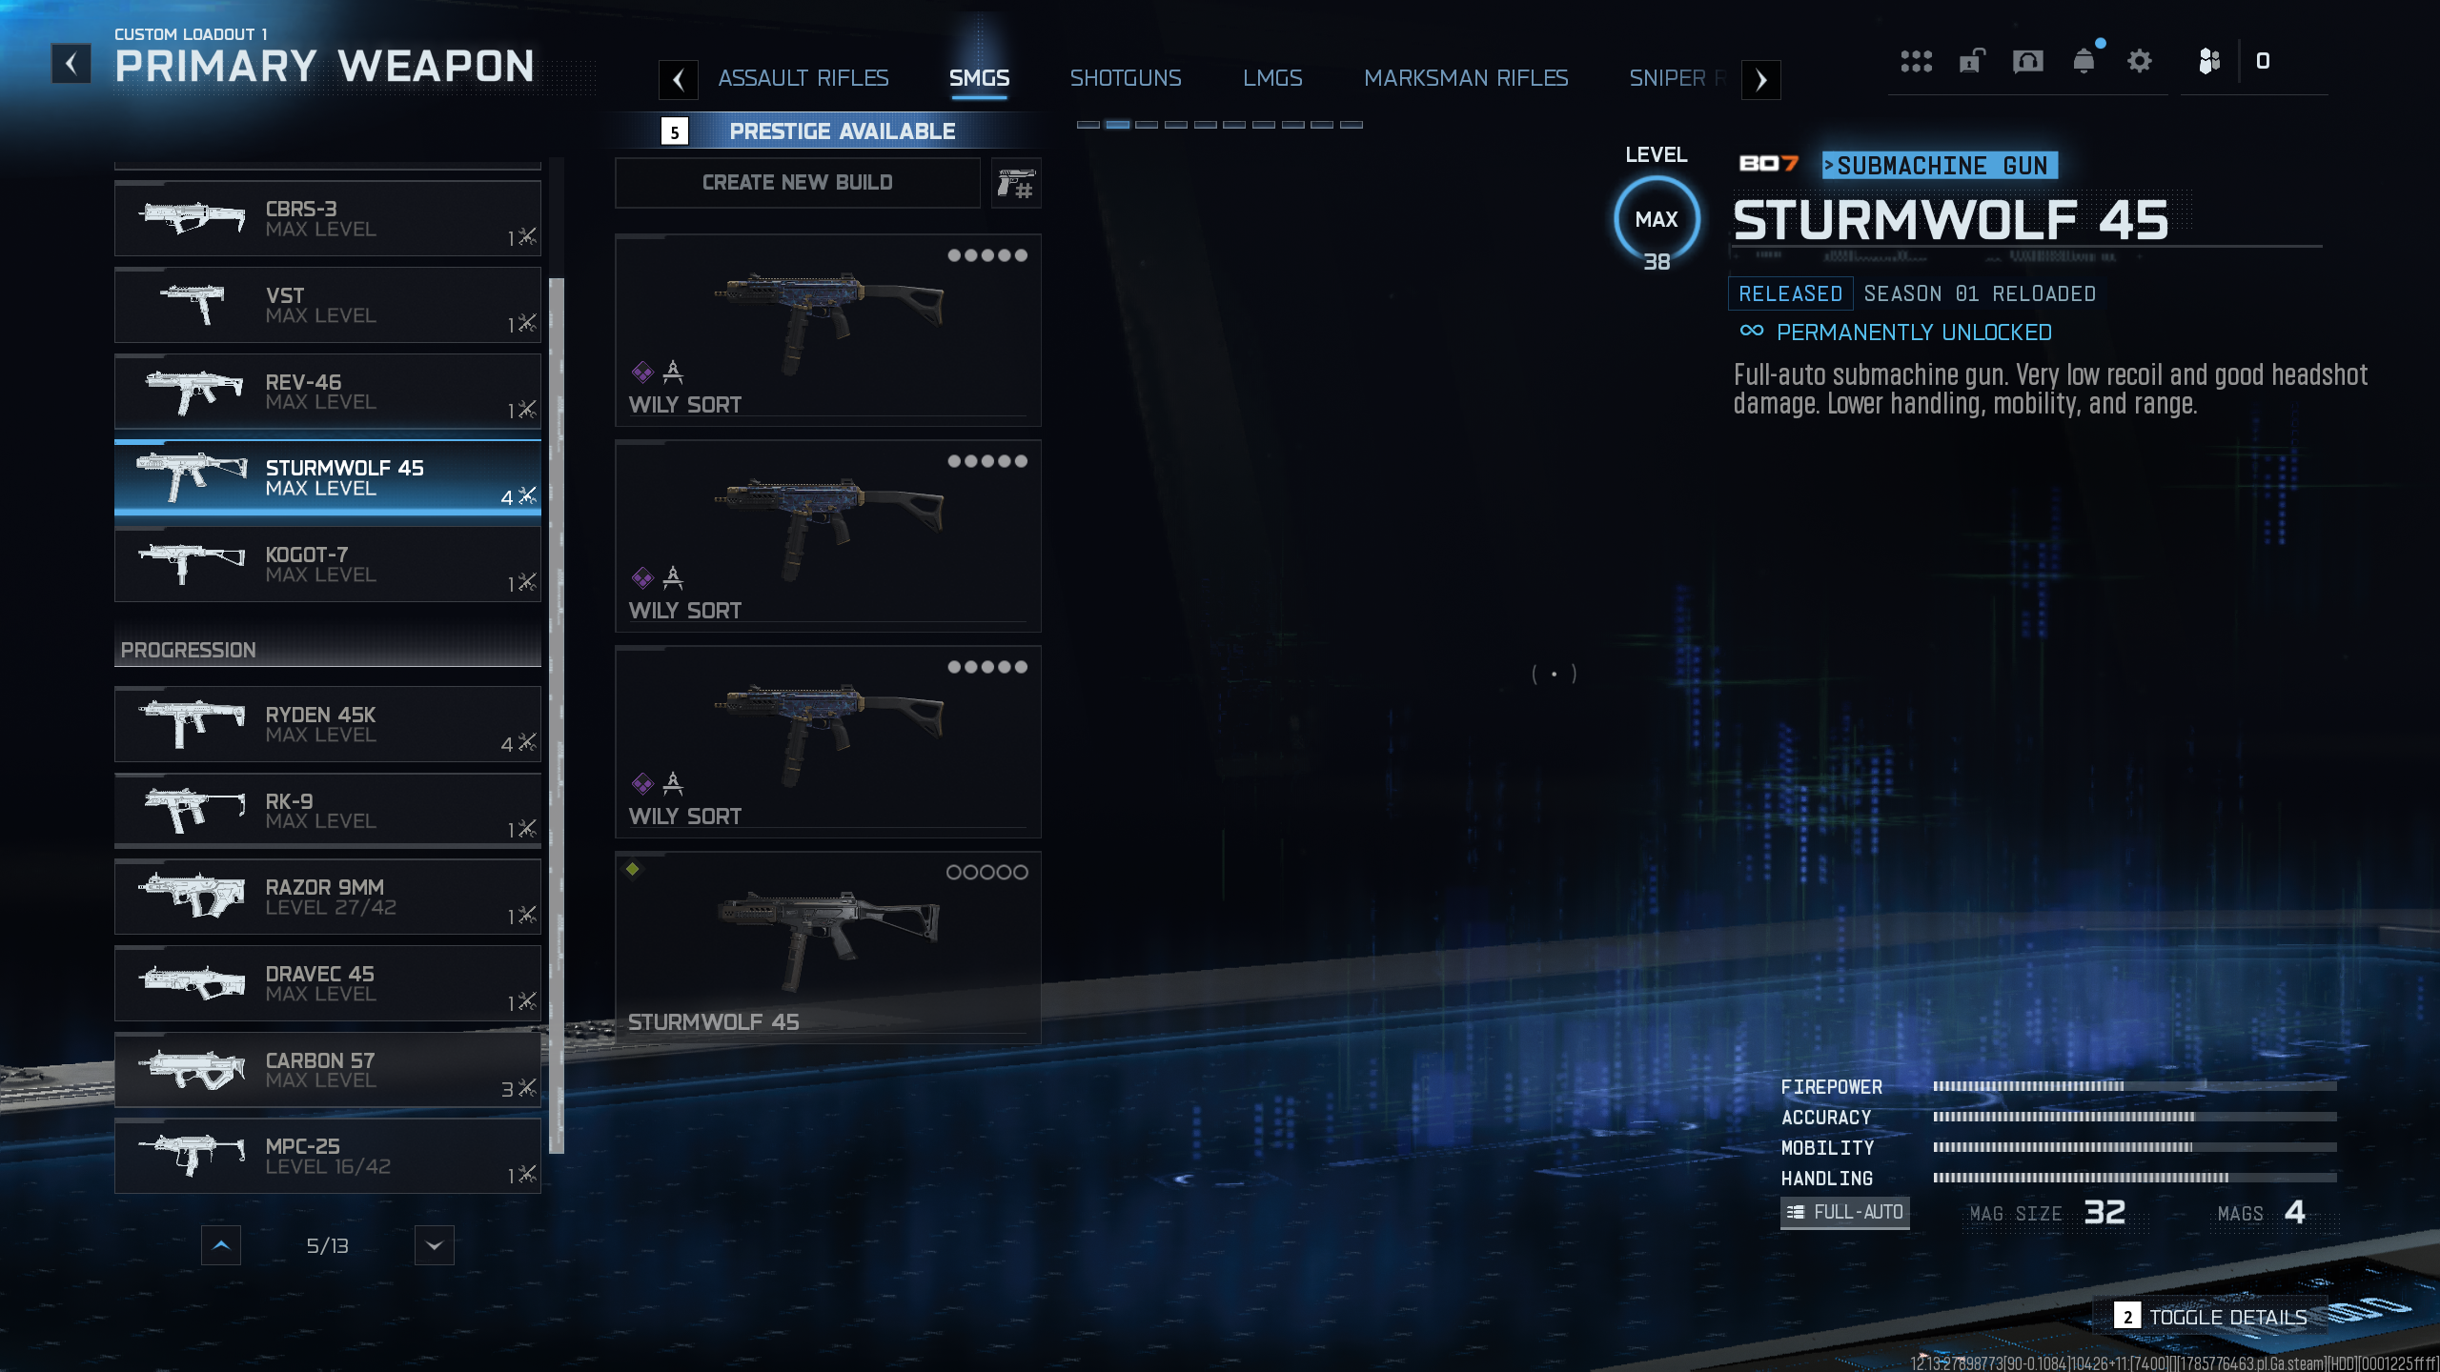Click the weapon list scrollbar
Screen dimensions: 2440x1372
557,715
